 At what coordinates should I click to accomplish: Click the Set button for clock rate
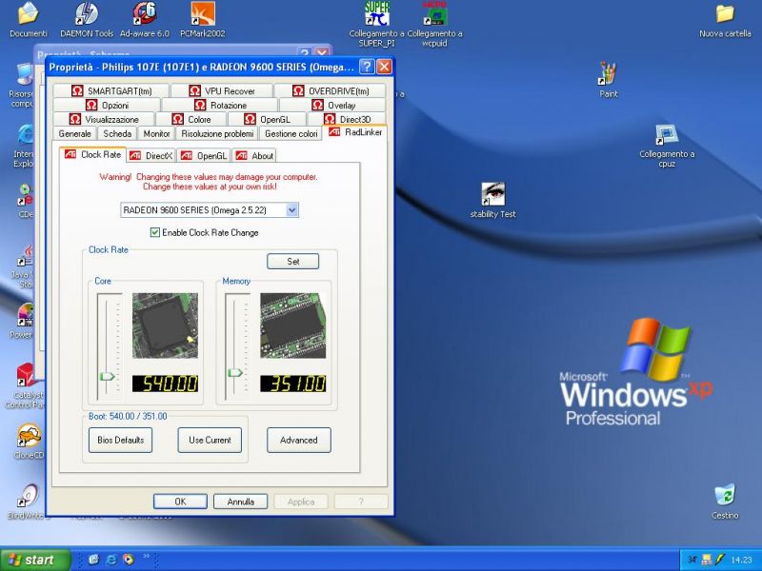293,261
